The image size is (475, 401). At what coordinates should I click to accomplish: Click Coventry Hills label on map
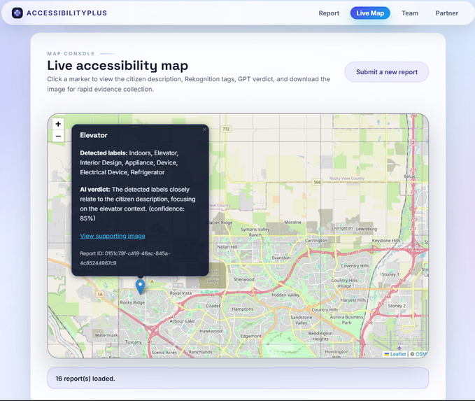tap(355, 266)
